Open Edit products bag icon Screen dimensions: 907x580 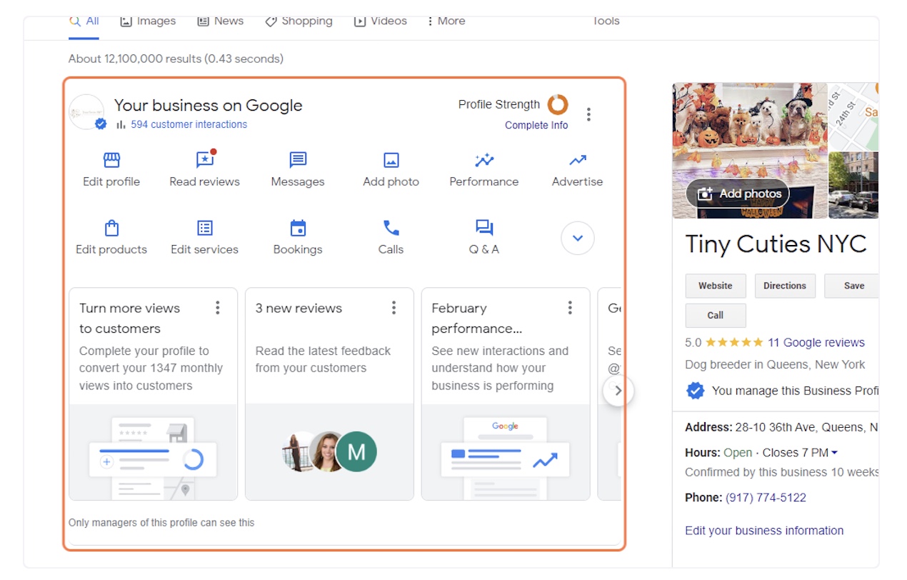pos(111,228)
